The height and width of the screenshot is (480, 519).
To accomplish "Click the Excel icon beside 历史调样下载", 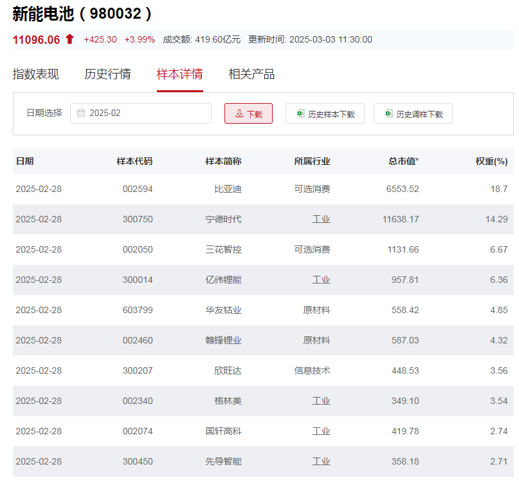I will [x=387, y=113].
